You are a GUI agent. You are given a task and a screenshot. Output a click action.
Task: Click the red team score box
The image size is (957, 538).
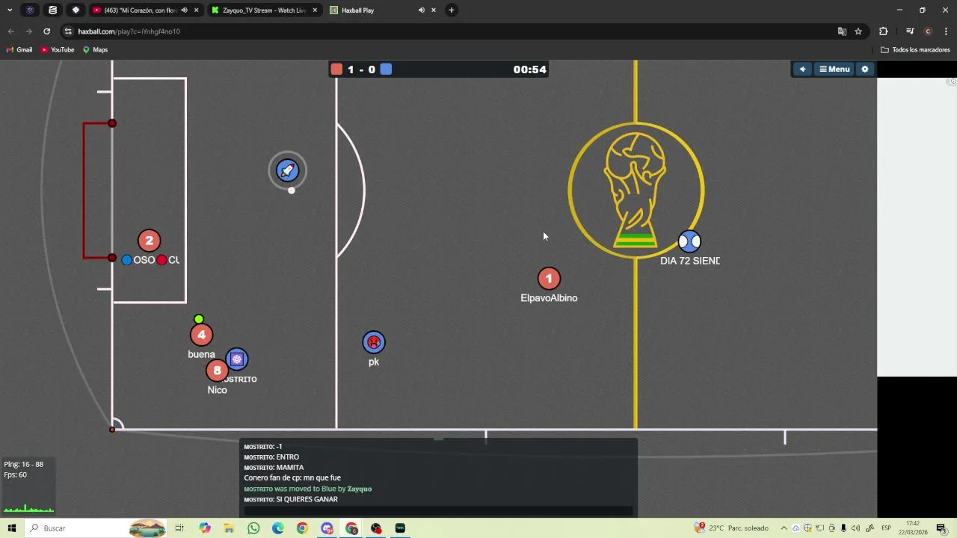[x=336, y=69]
